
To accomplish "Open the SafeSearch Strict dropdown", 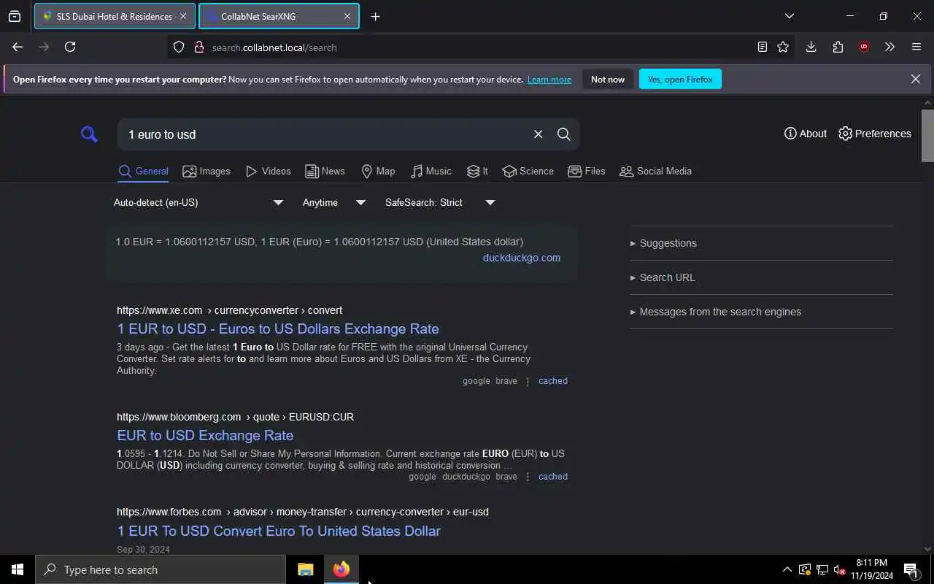I will tap(440, 202).
